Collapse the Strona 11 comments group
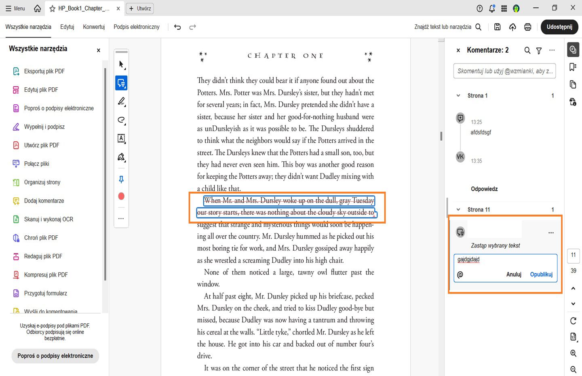Viewport: 582px width, 376px height. pyautogui.click(x=458, y=209)
